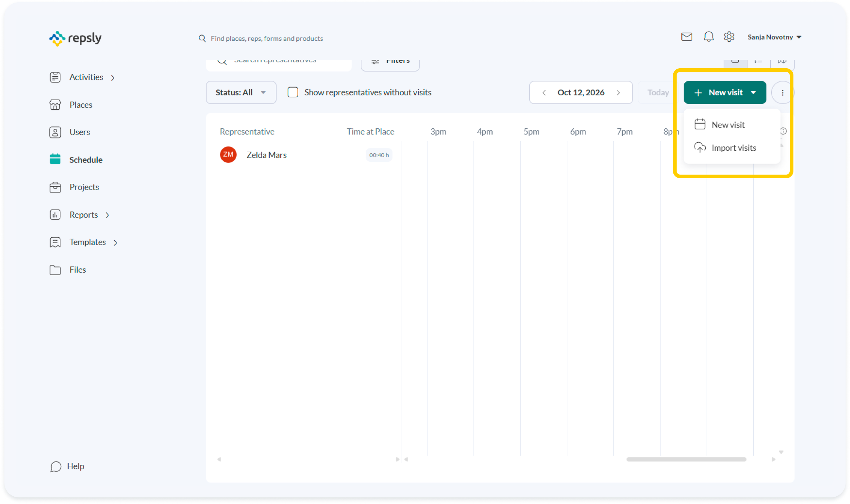This screenshot has height=504, width=850.
Task: Click the horizontal timeline scrollbar thumb
Action: [x=686, y=459]
